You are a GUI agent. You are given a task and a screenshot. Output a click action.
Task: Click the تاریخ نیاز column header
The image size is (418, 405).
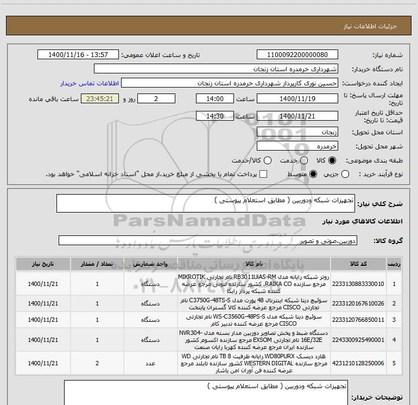pos(43,264)
